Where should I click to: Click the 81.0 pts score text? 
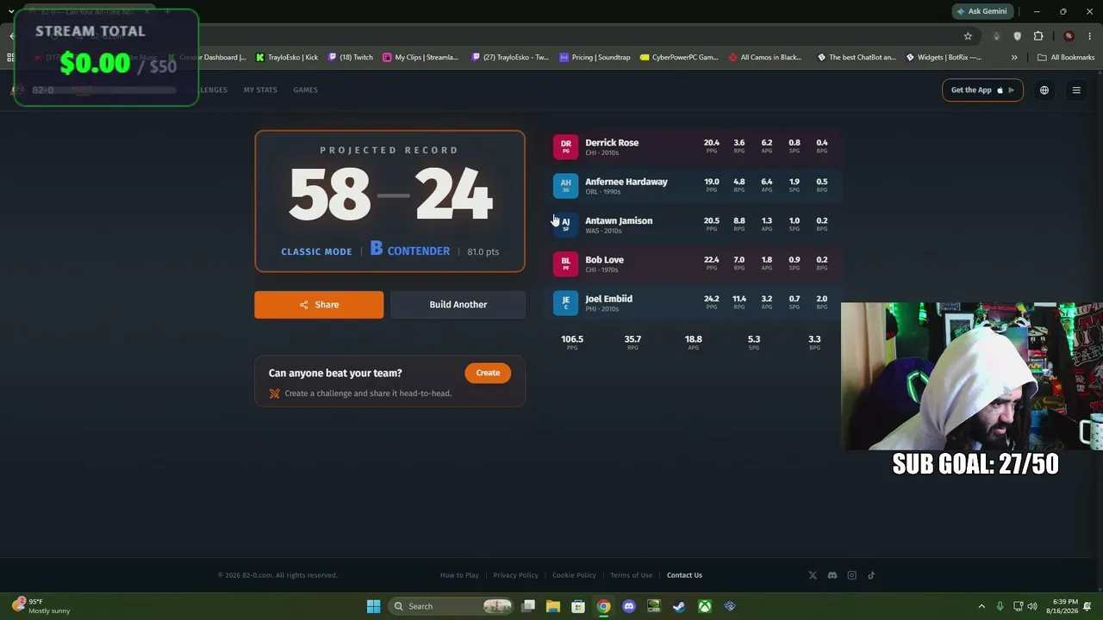pyautogui.click(x=483, y=251)
